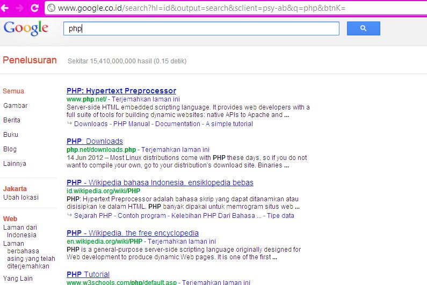Select the Semua filter
This screenshot has width=427, height=285.
tap(13, 91)
